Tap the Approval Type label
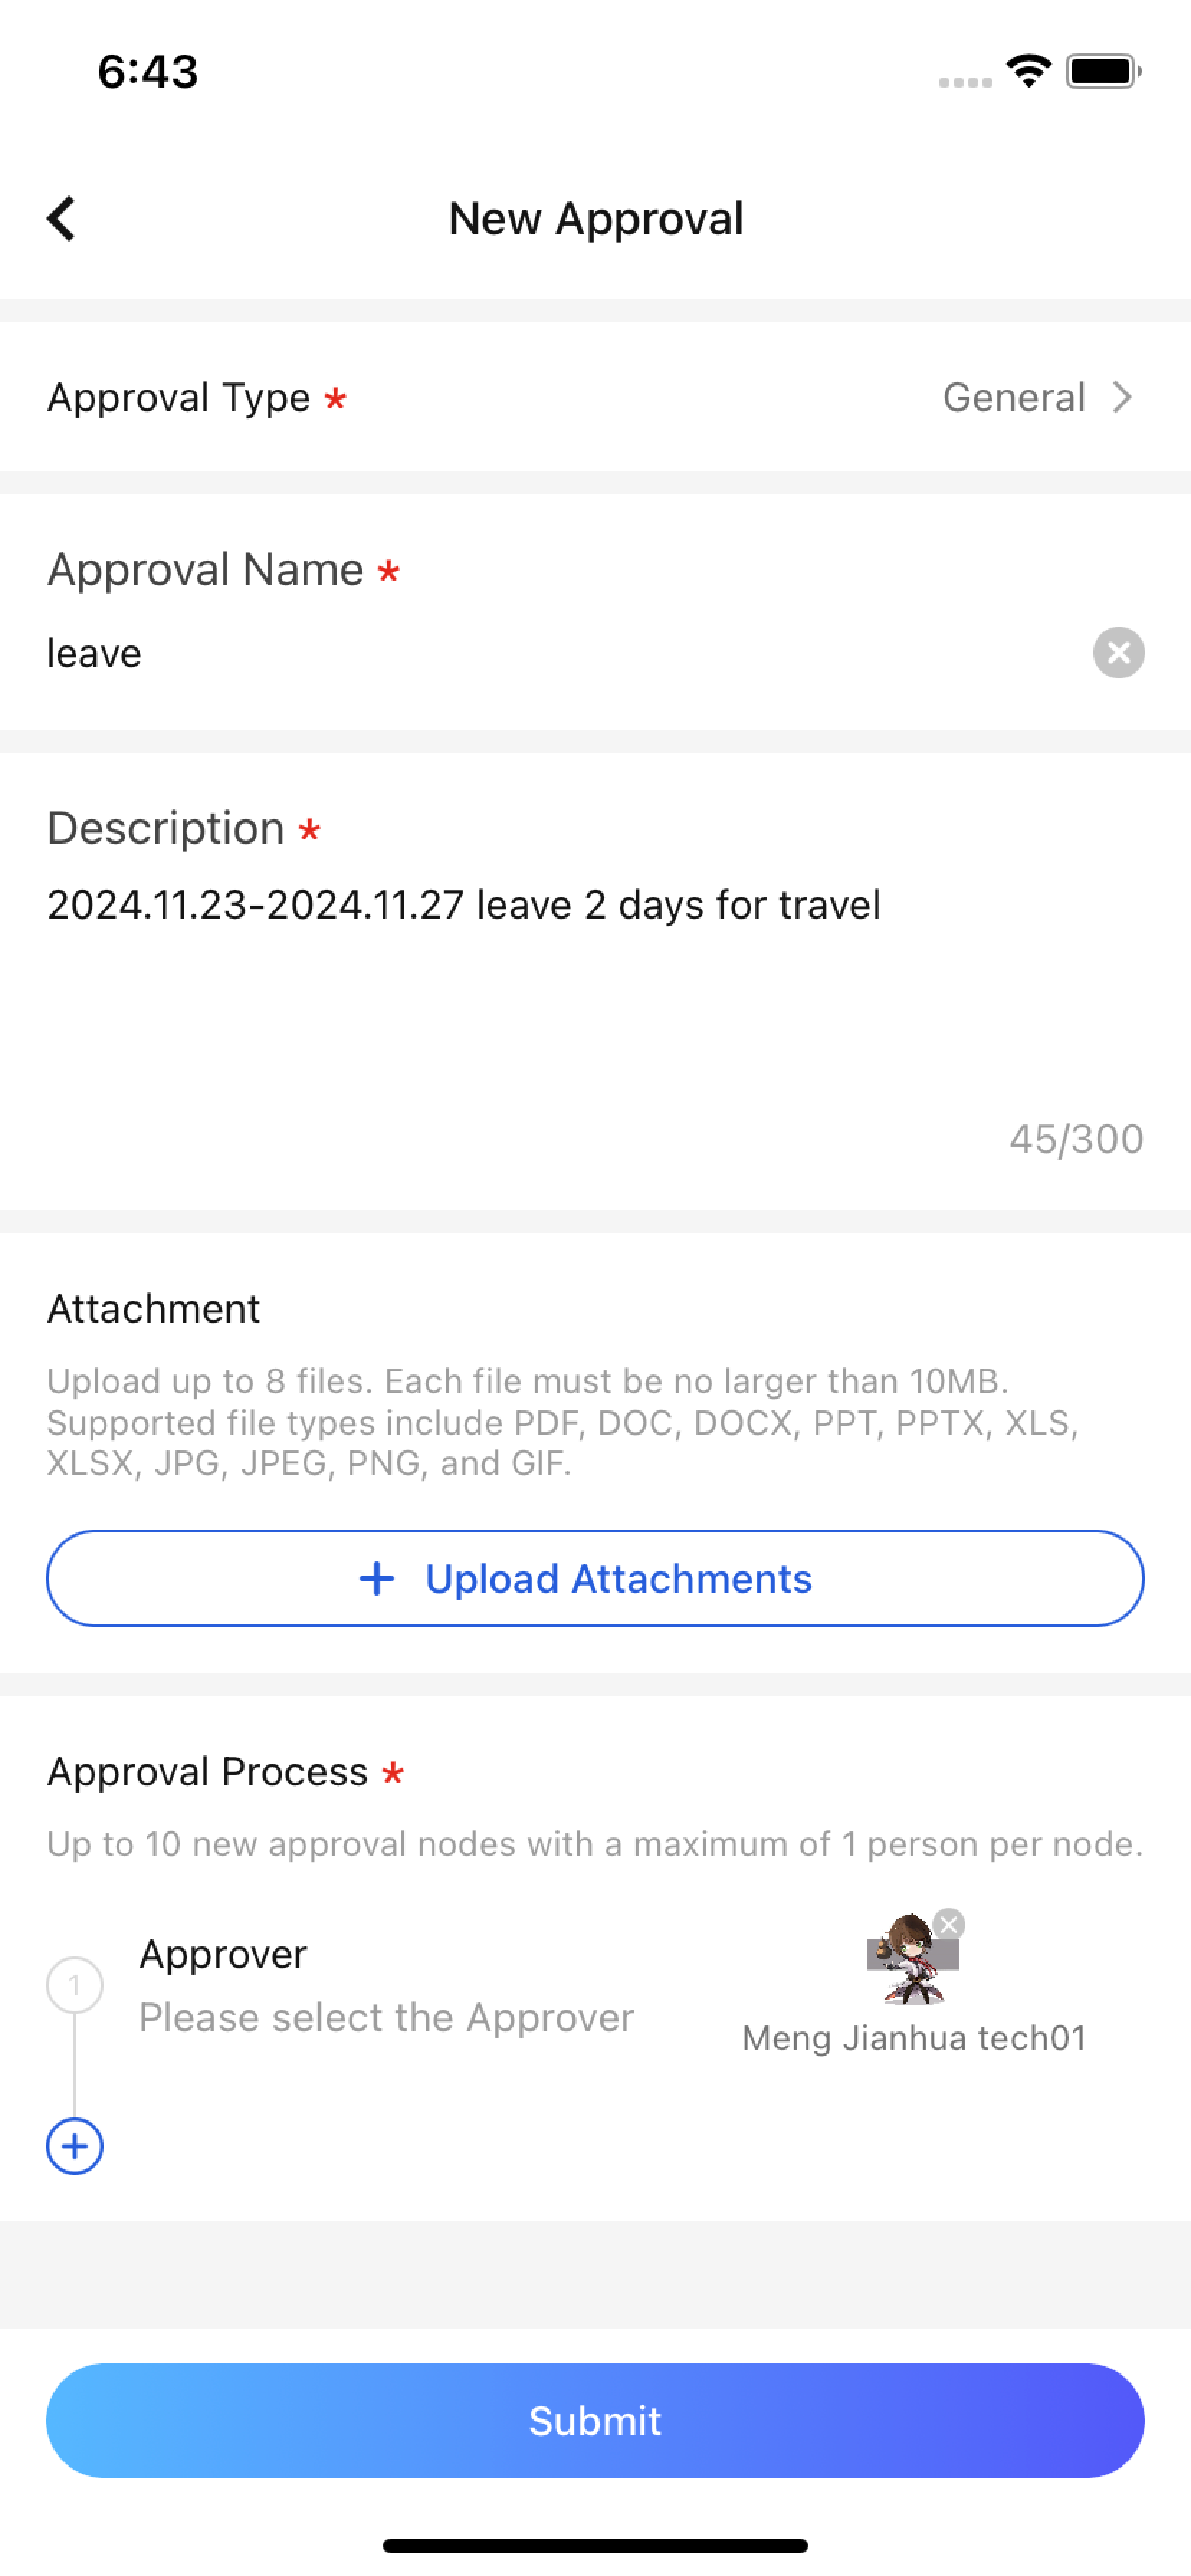The image size is (1191, 2576). click(179, 397)
